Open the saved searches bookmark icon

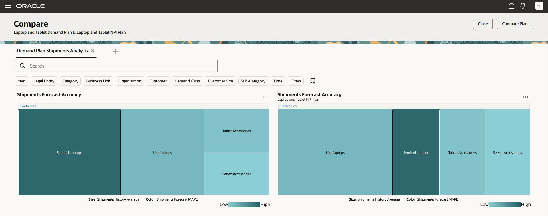coord(313,81)
